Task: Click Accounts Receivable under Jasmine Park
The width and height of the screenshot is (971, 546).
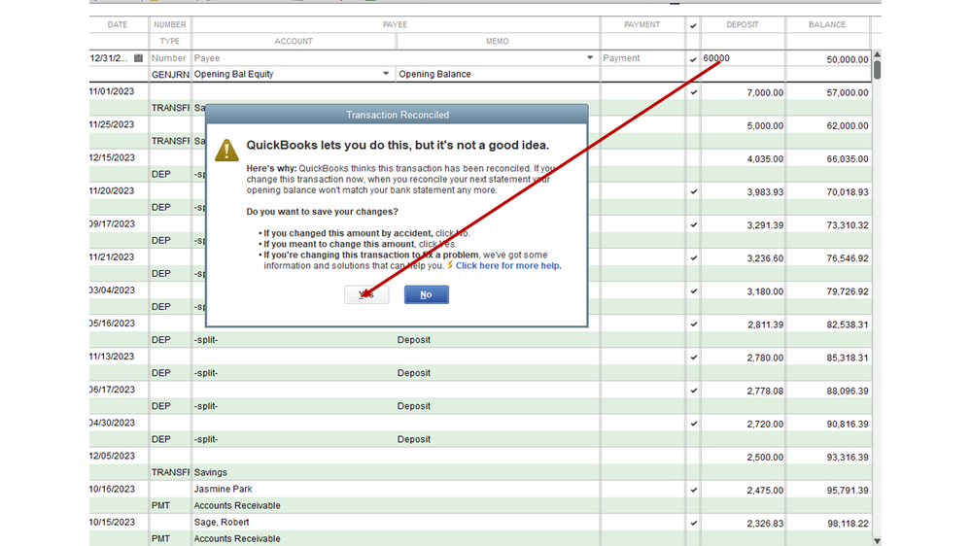Action: [237, 506]
